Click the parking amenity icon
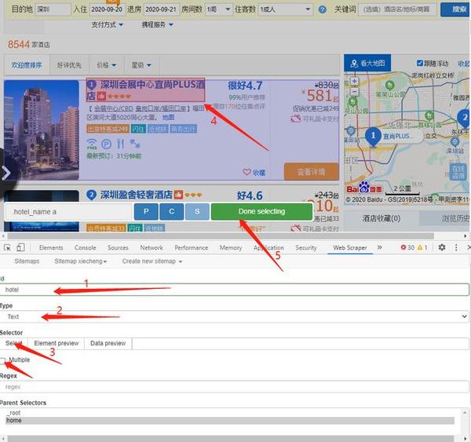The height and width of the screenshot is (442, 471). coord(106,144)
